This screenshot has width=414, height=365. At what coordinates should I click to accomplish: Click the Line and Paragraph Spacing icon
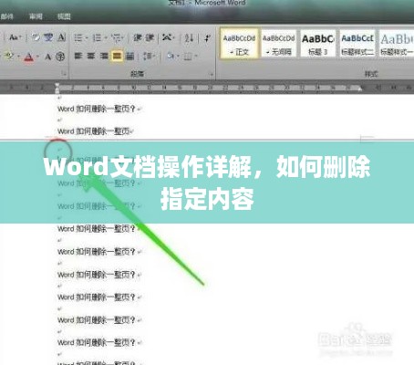[147, 57]
